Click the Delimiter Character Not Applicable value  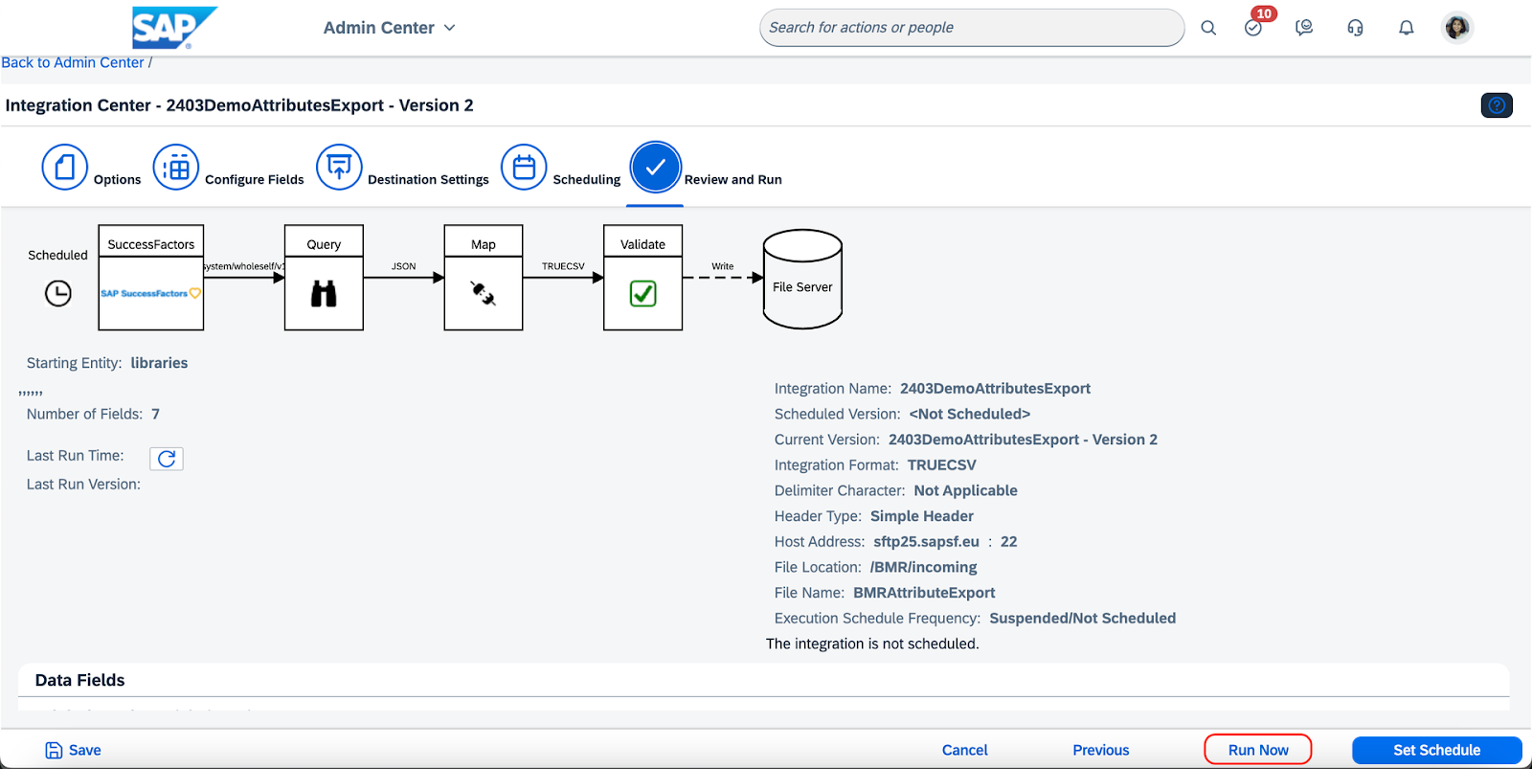(965, 490)
